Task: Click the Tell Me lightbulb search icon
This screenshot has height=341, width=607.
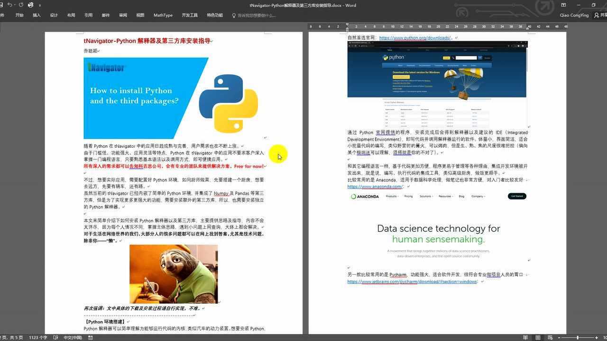Action: 233,15
